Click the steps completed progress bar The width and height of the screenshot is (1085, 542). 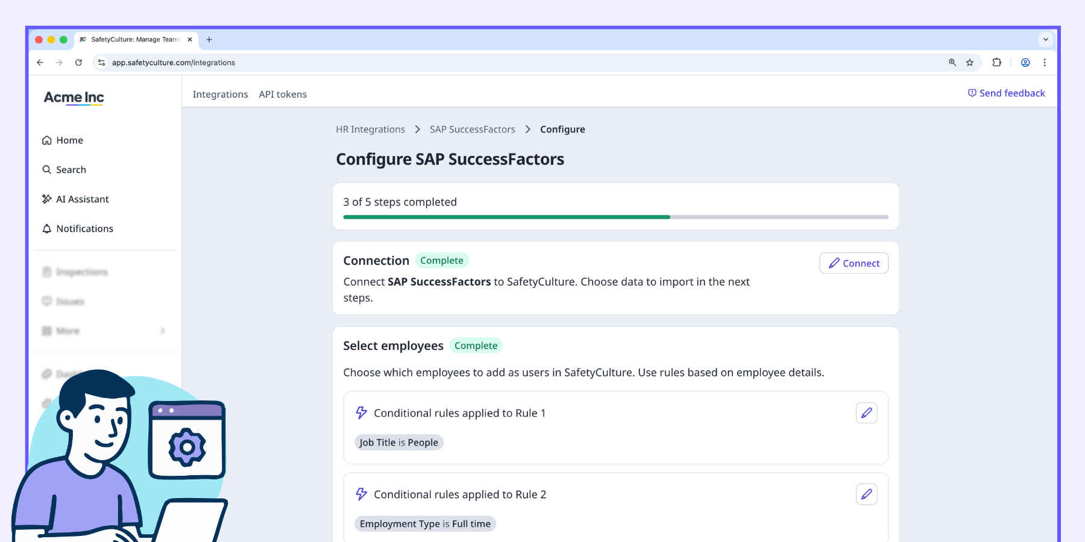pos(615,217)
